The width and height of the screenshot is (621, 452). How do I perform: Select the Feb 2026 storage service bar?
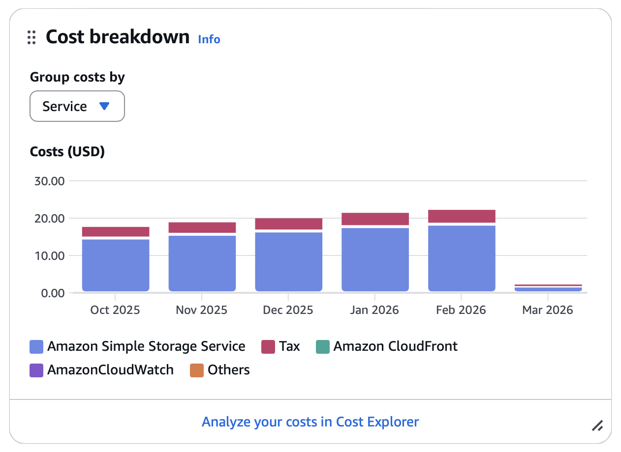(x=462, y=258)
